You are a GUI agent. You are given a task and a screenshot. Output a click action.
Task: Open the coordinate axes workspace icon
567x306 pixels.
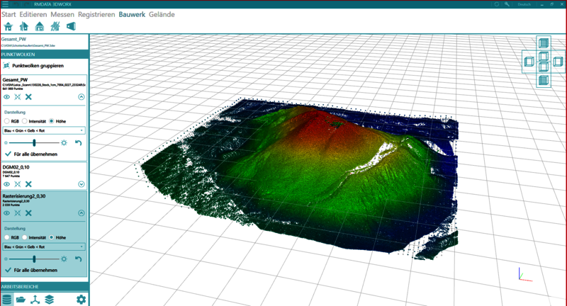click(35, 300)
